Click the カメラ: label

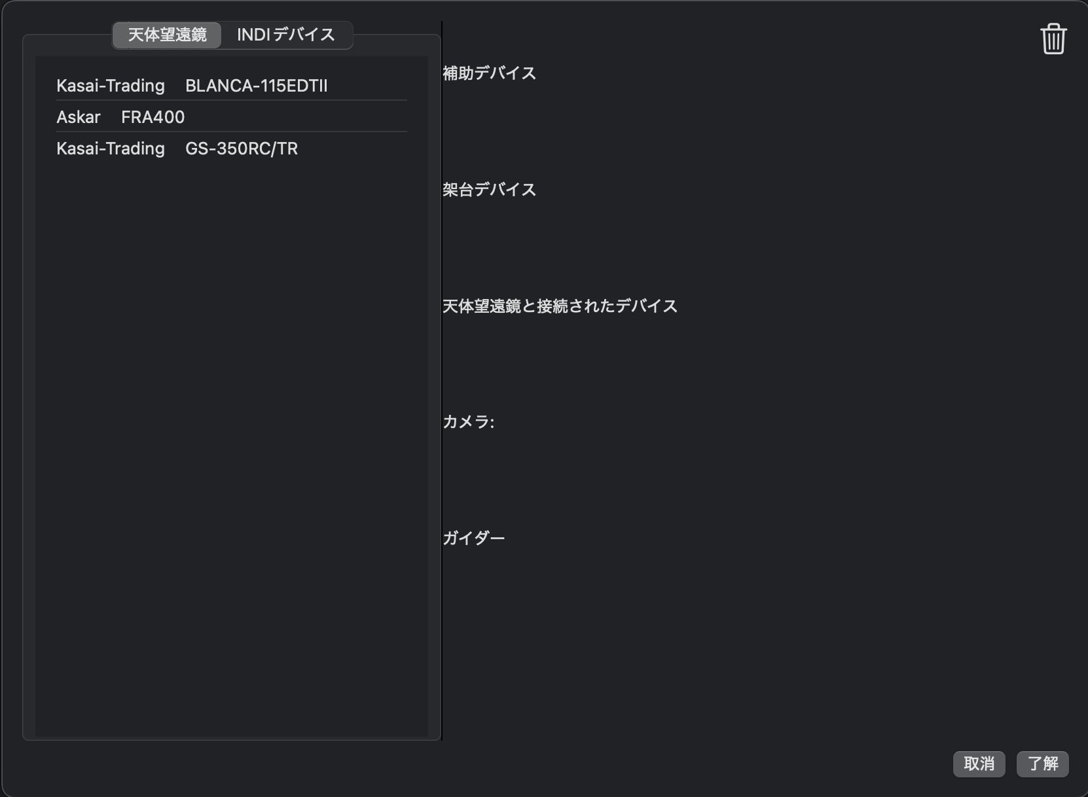[469, 422]
